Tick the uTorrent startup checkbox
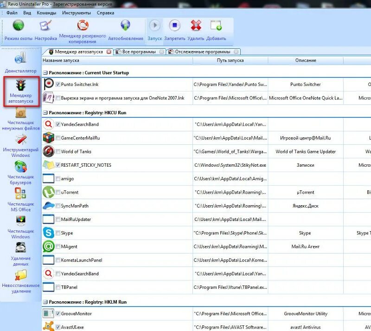The image size is (371, 331). pos(58,192)
